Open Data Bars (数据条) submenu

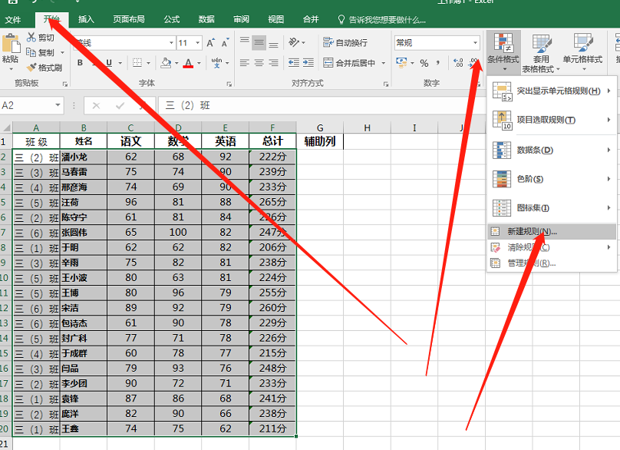coord(552,150)
